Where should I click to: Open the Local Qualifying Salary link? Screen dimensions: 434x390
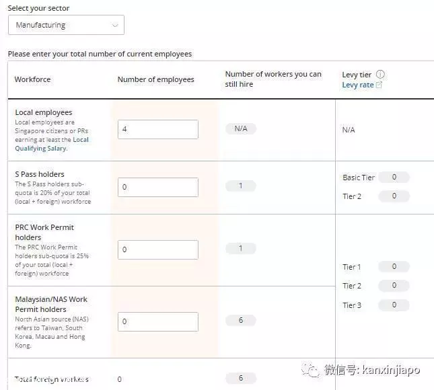[x=52, y=144]
